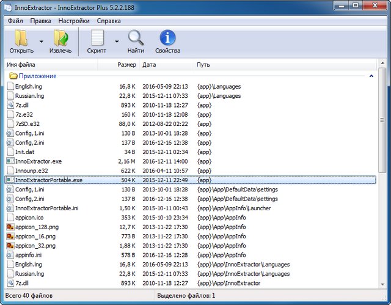This screenshot has height=305, width=391.
Task: Click the Скрипт script page icon
Action: (97, 39)
